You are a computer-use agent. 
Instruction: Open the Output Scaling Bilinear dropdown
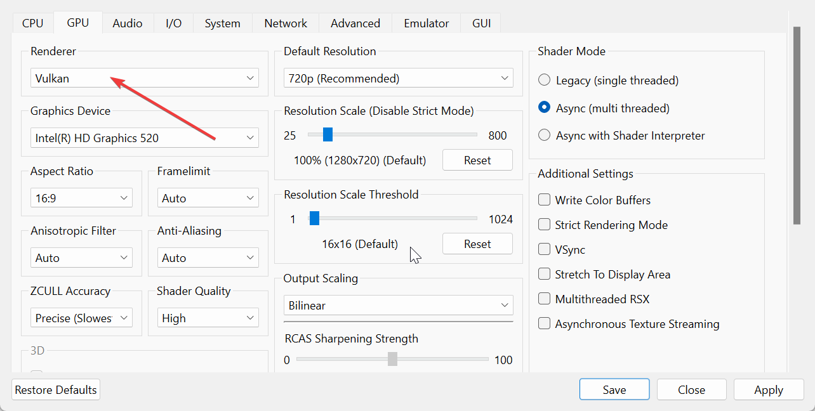[398, 305]
